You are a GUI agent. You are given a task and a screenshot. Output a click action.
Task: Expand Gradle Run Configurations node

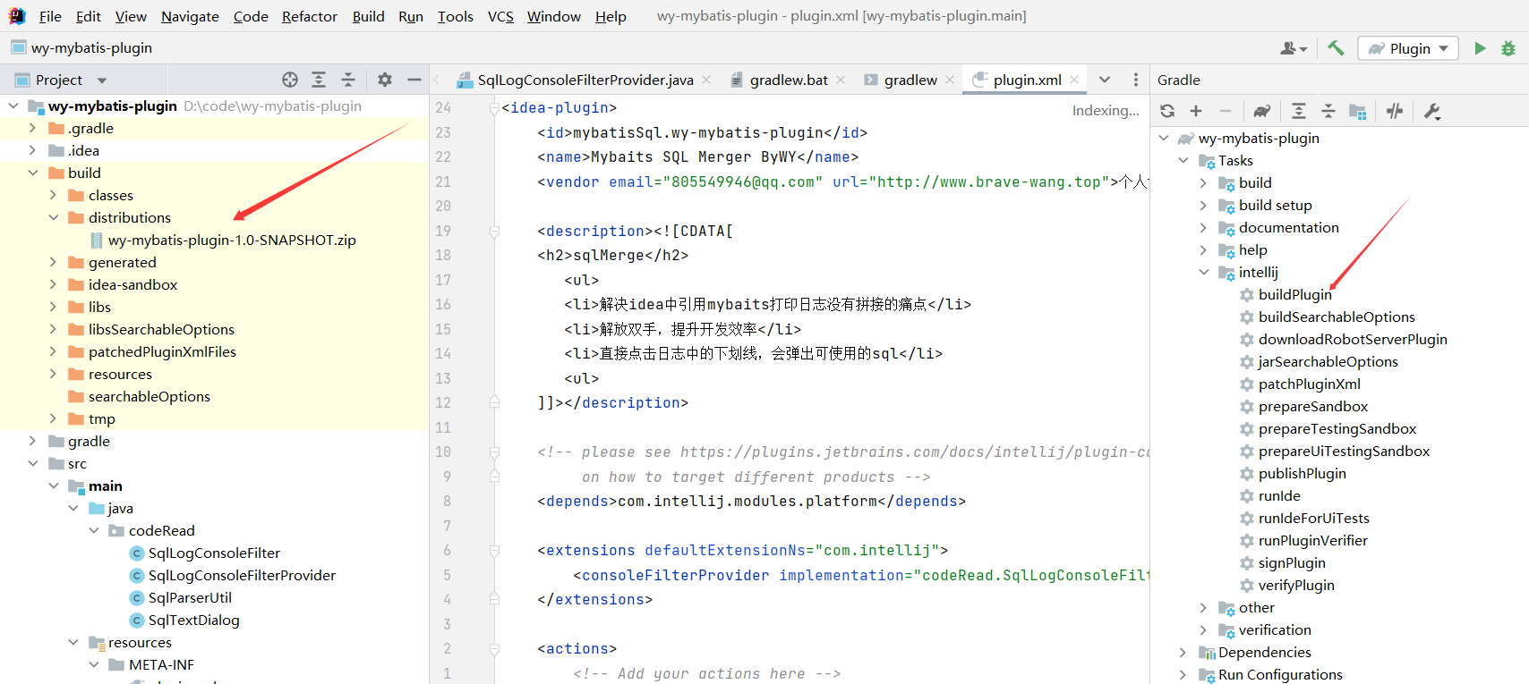pos(1183,674)
